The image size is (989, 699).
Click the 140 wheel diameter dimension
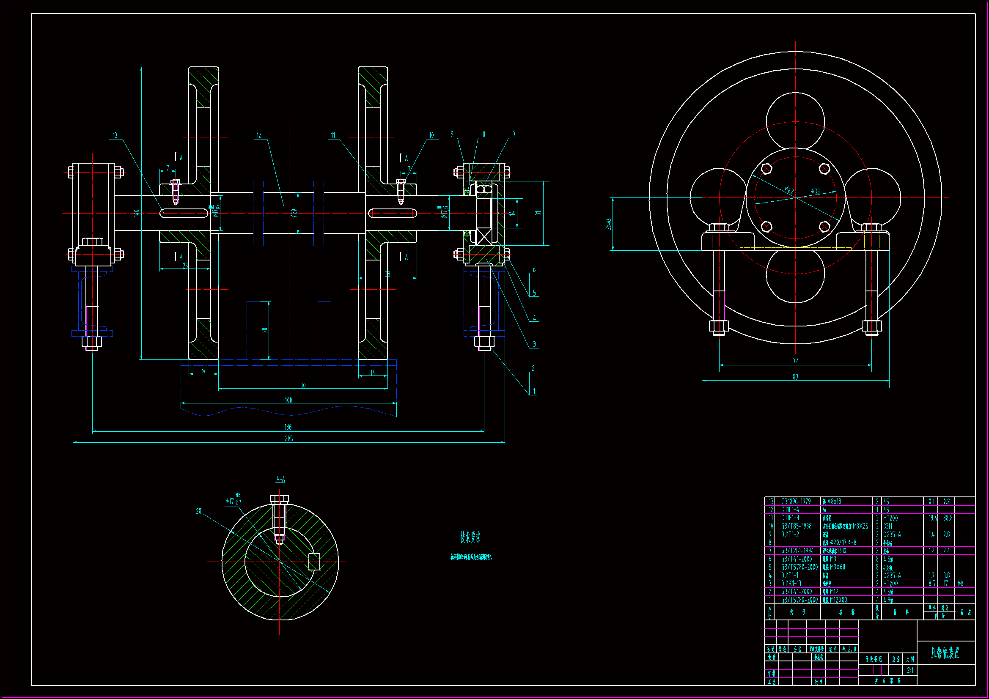click(x=137, y=213)
